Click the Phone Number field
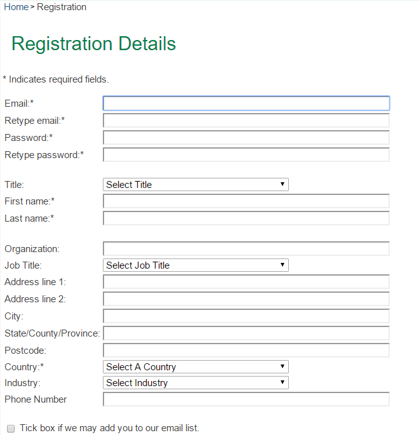This screenshot has height=435, width=419. (246, 399)
